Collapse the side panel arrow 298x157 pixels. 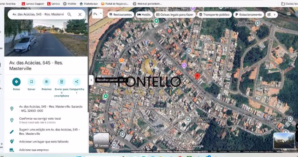pos(91,80)
